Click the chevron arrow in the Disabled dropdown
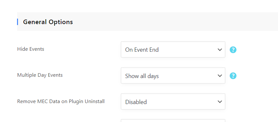 click(x=220, y=102)
